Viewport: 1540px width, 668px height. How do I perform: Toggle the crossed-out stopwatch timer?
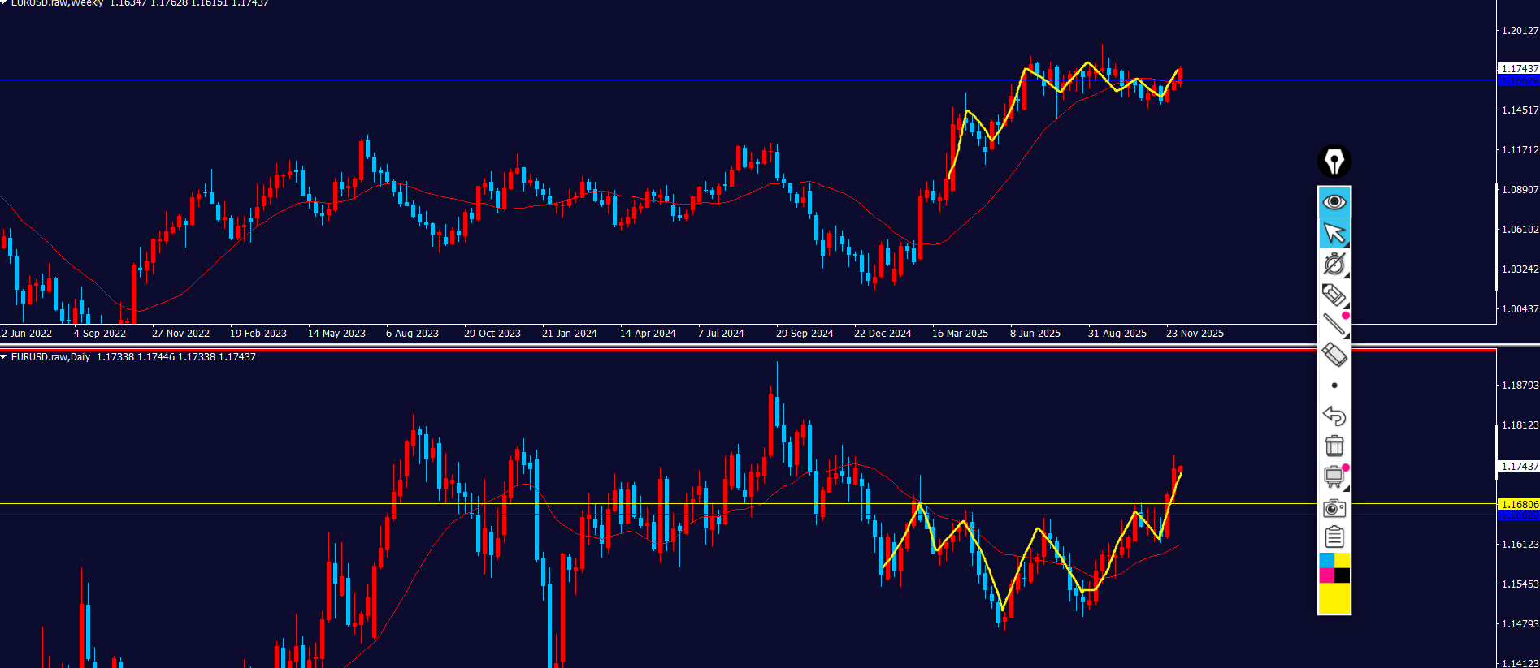click(x=1334, y=264)
